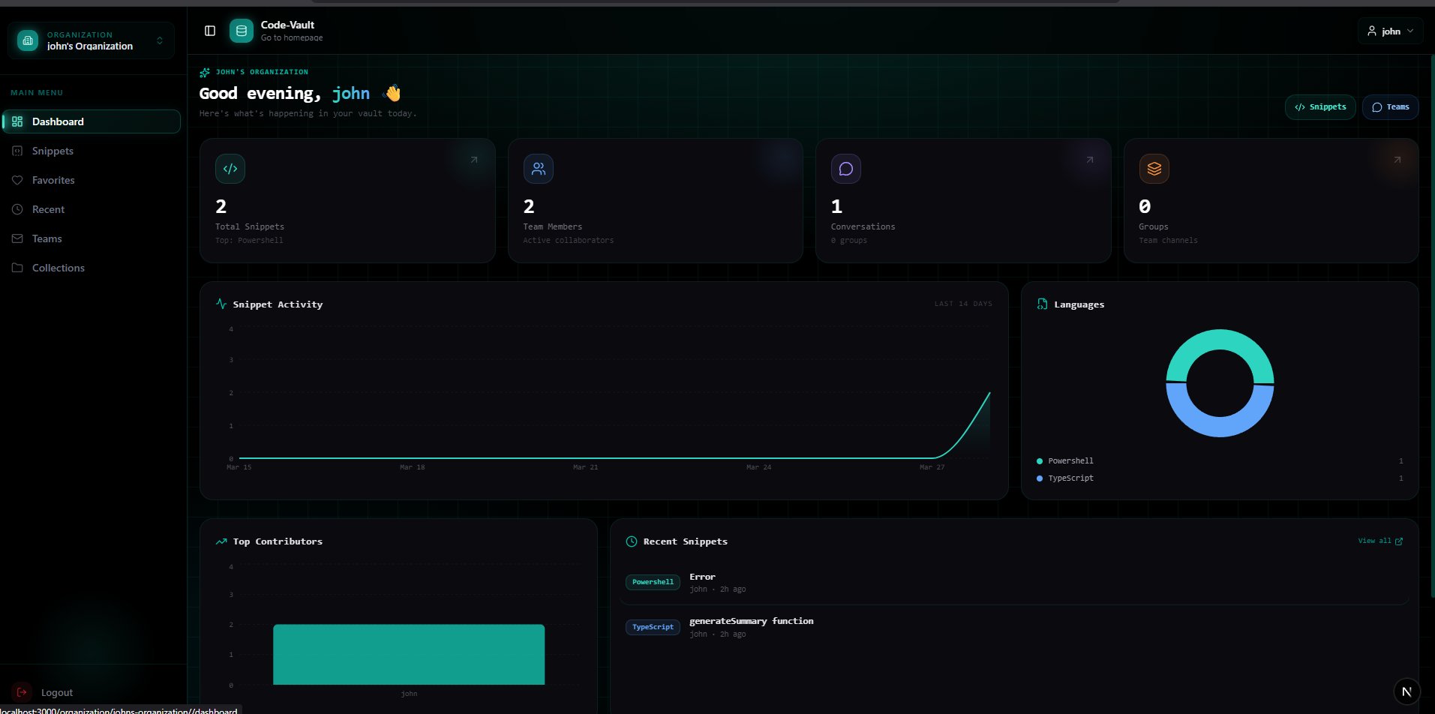1435x714 pixels.
Task: Click the chat bubble icon on Conversations card
Action: 846,169
